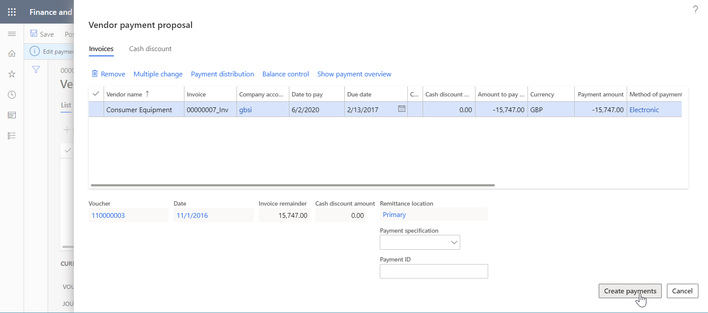Click the Cancel button
708x313 pixels.
[682, 291]
